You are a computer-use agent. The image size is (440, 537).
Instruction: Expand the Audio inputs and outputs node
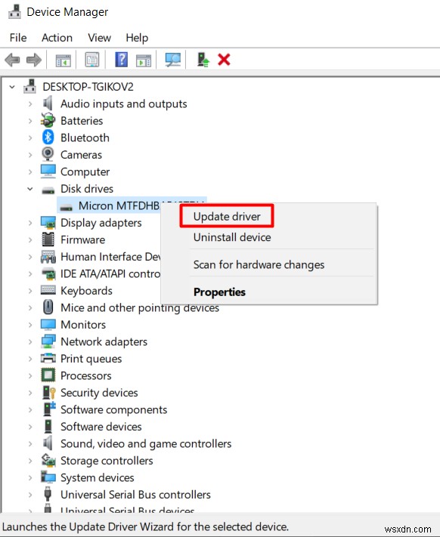(x=30, y=103)
